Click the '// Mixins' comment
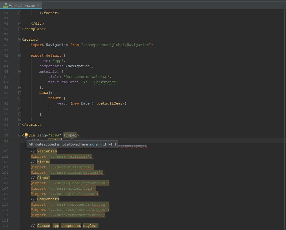This screenshot has width=286, height=230. [41, 162]
